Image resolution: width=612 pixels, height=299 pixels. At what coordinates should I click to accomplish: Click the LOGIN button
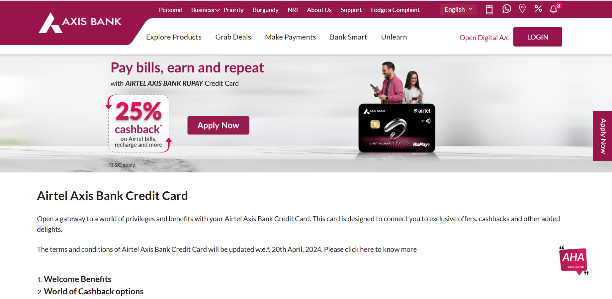pos(538,37)
